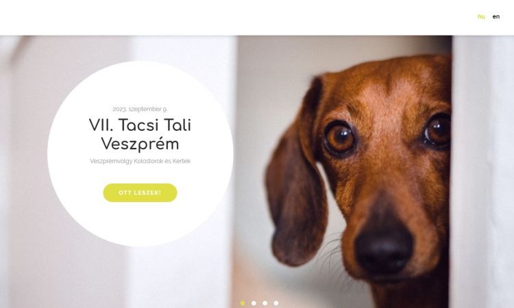The image size is (514, 308).
Task: Go to the second carousel slide dot
Action: [x=254, y=303]
